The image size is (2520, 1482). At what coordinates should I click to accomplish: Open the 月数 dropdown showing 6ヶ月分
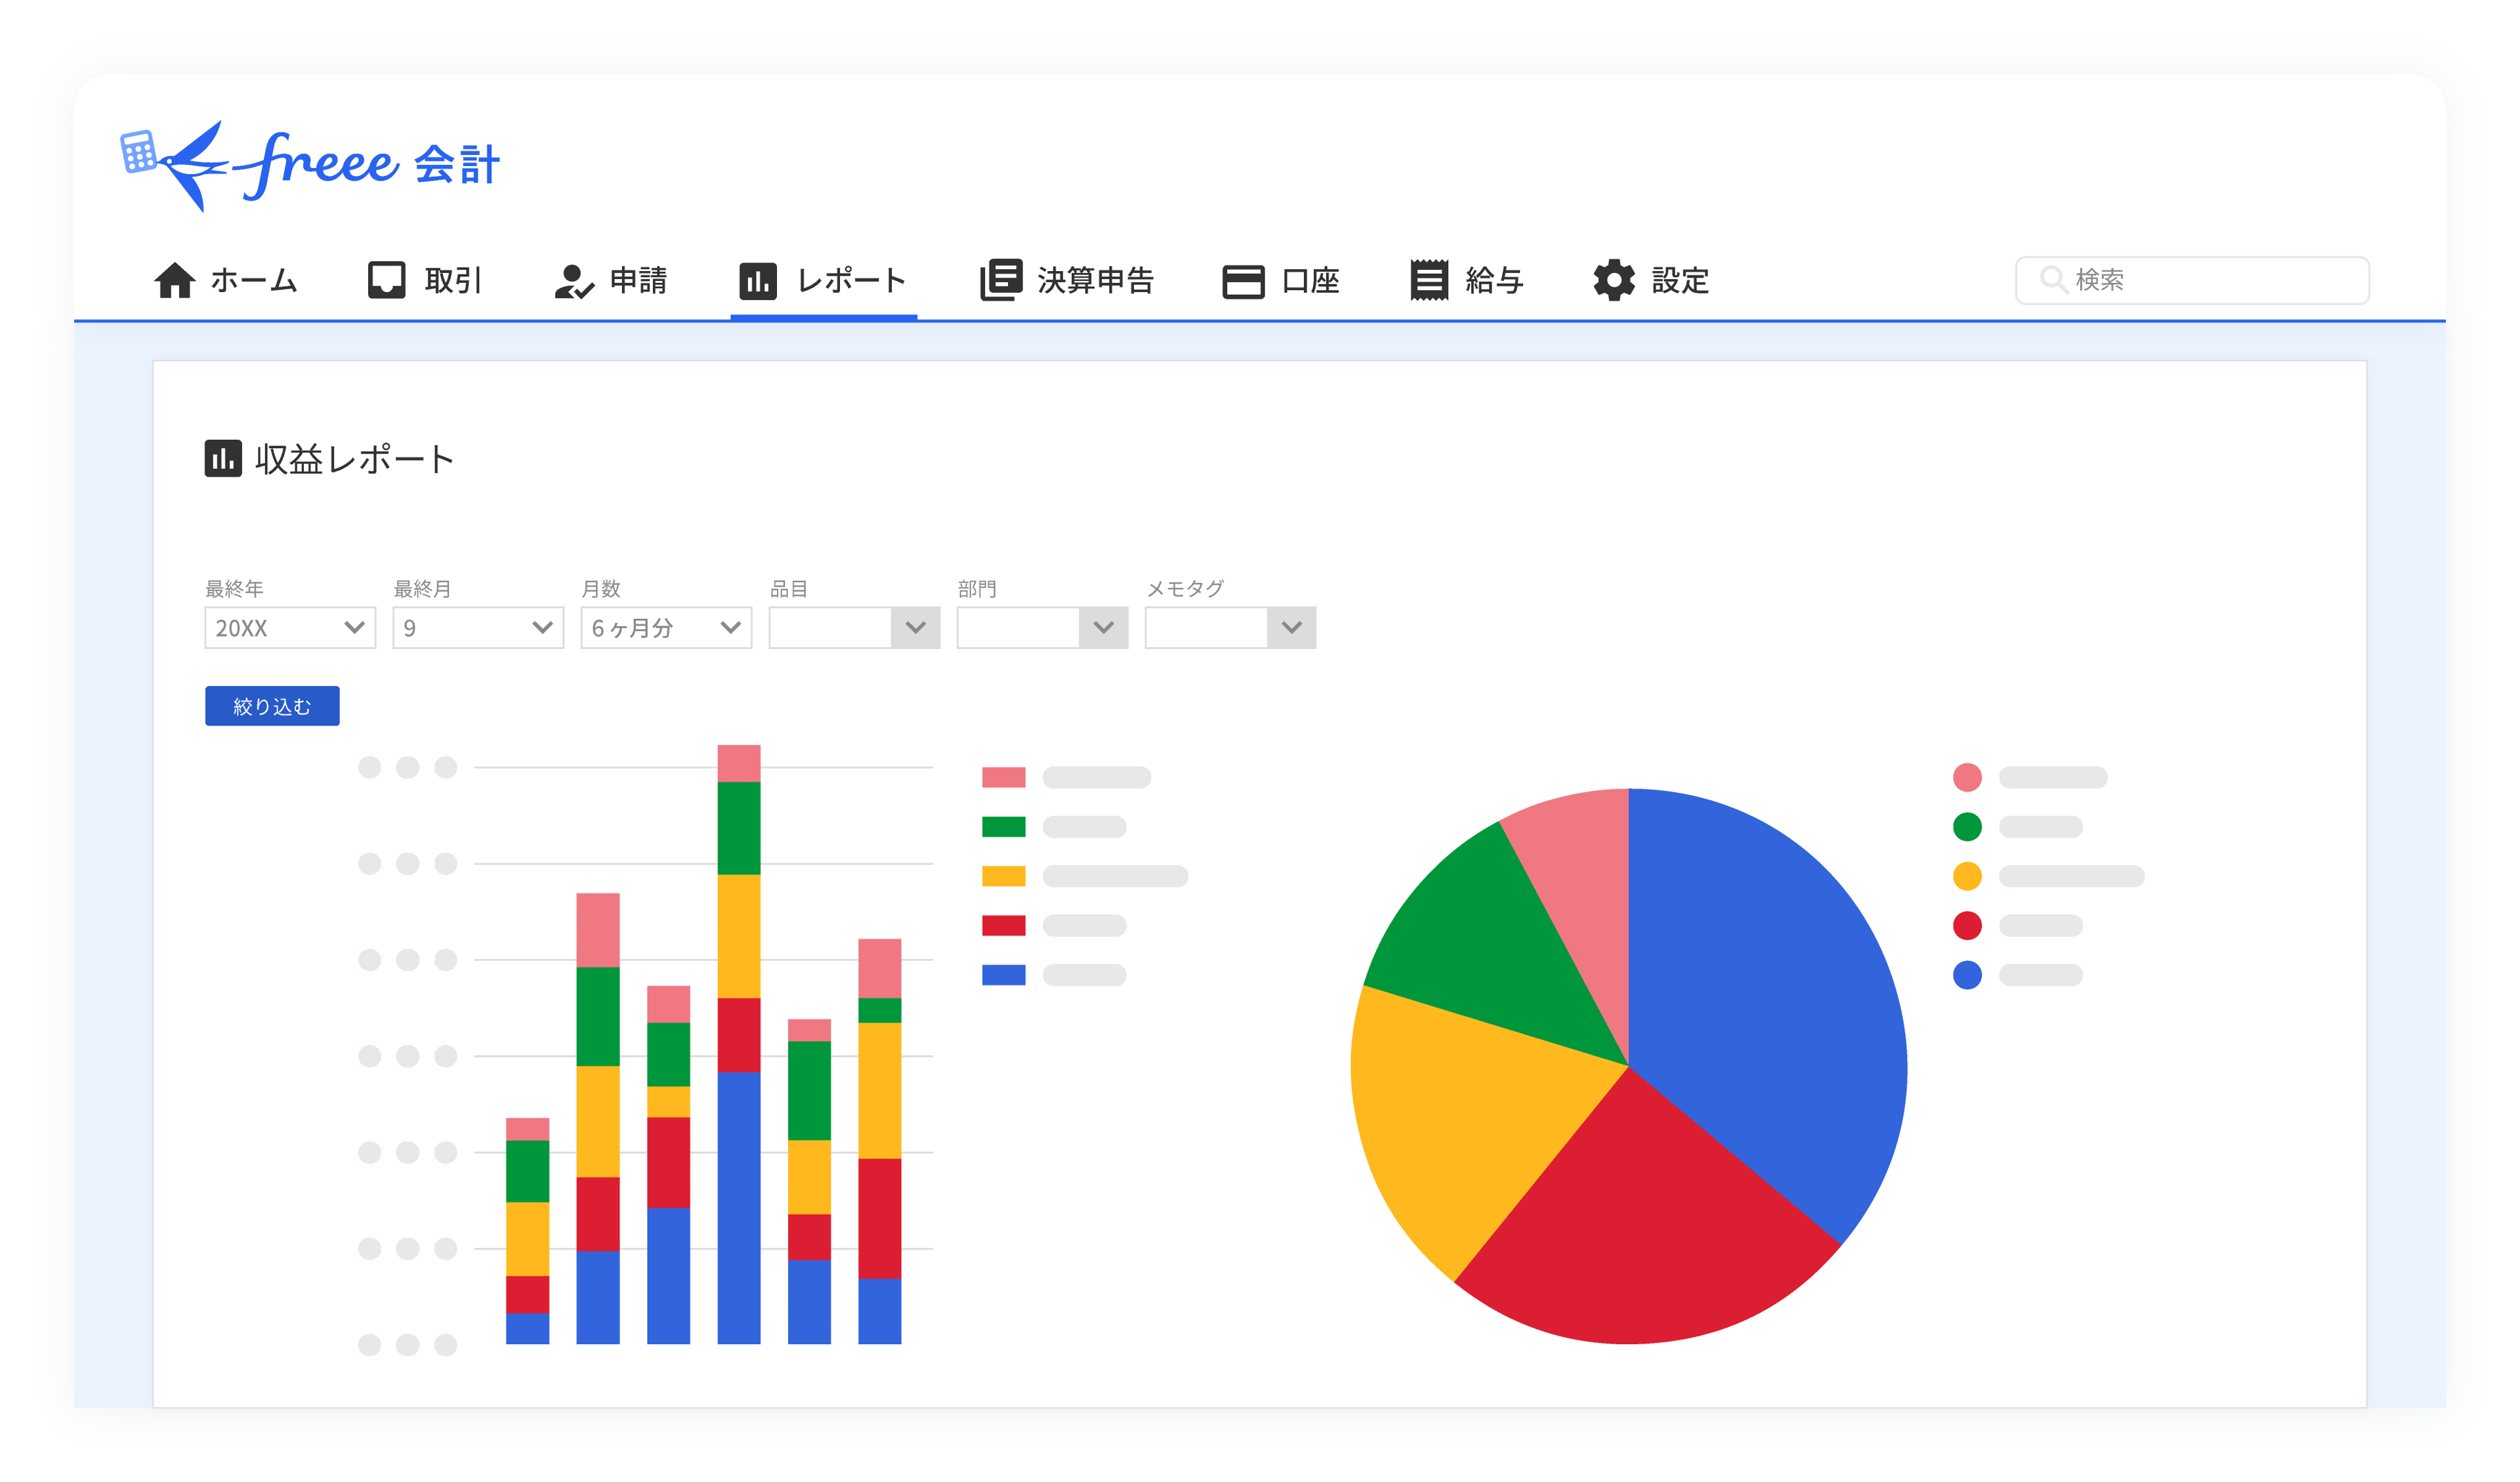point(666,628)
